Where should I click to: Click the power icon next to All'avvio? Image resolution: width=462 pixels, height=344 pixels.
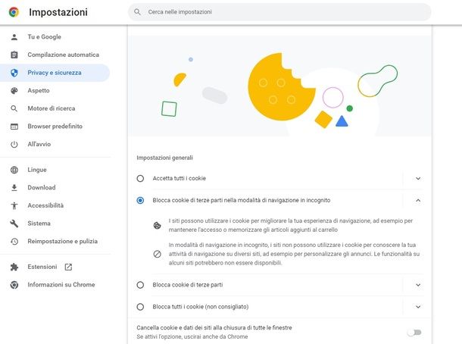pos(14,145)
